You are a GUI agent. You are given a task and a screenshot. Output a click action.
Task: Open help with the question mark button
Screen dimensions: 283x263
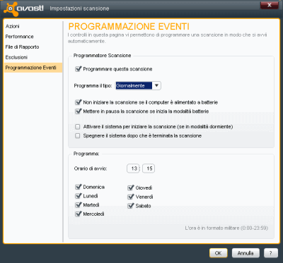pyautogui.click(x=270, y=253)
